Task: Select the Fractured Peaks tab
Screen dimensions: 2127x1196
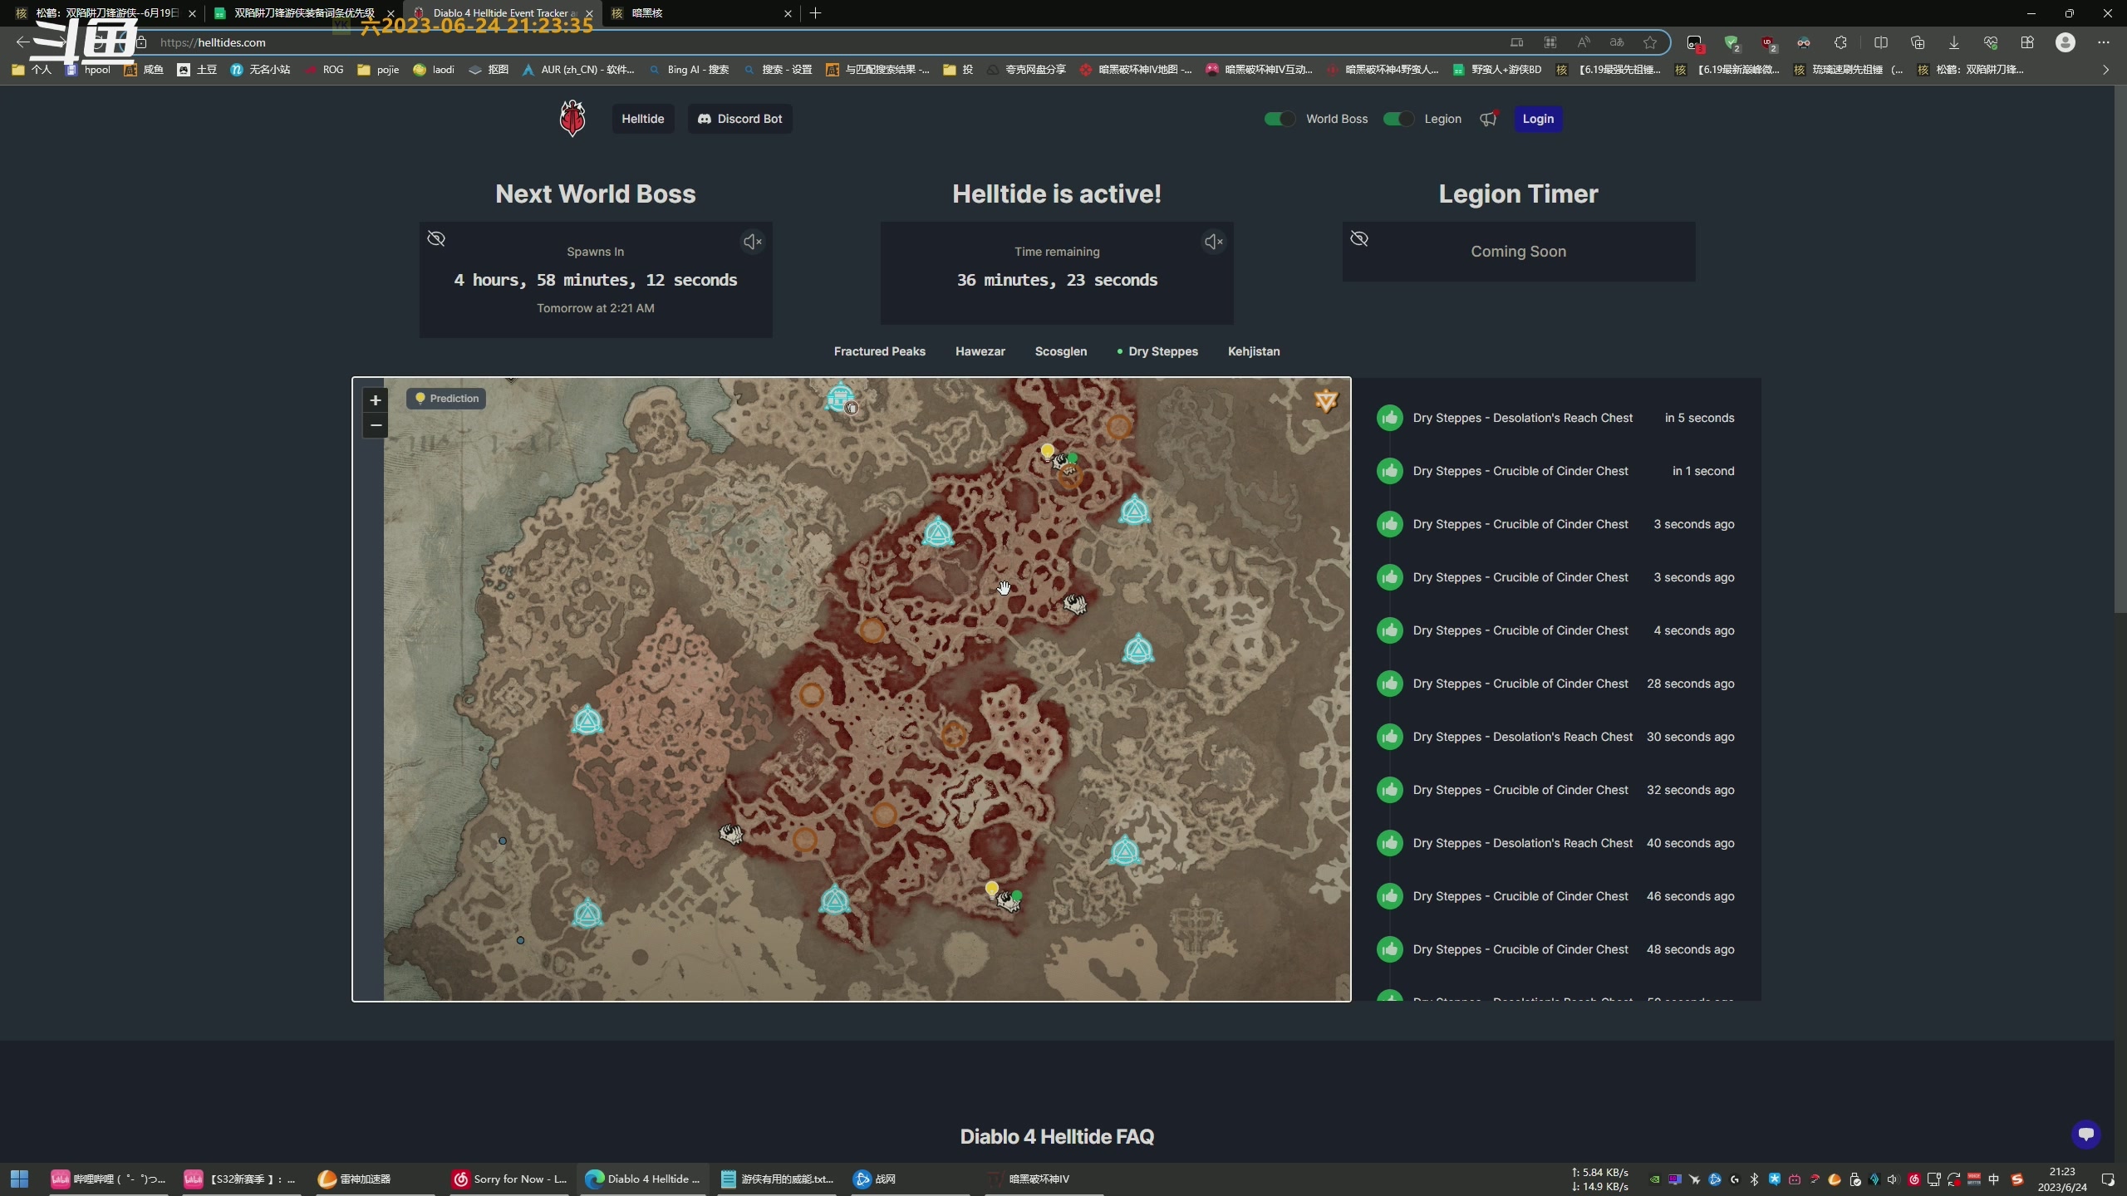Action: pos(879,351)
